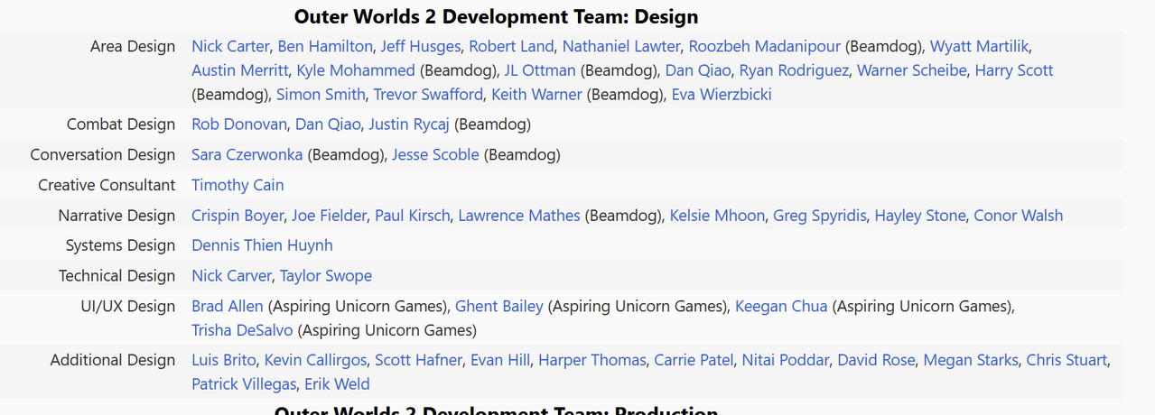Select the Keegan Chua link

click(x=781, y=307)
